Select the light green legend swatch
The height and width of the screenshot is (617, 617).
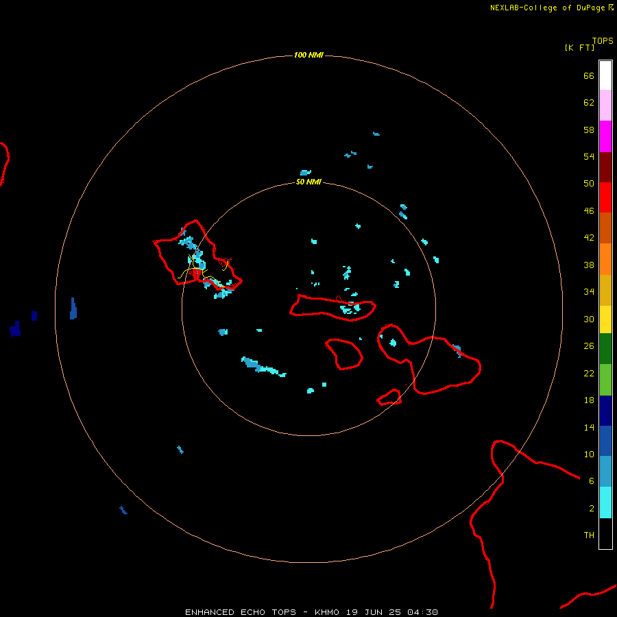(x=605, y=380)
